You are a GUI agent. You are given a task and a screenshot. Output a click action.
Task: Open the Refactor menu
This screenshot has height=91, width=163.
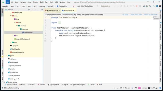click(35, 2)
